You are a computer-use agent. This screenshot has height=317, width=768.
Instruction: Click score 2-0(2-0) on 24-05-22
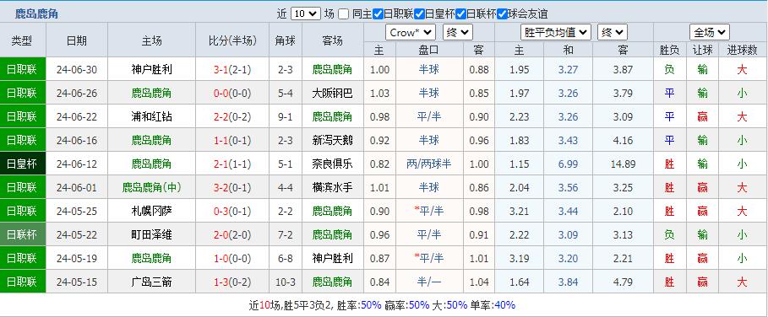point(232,234)
